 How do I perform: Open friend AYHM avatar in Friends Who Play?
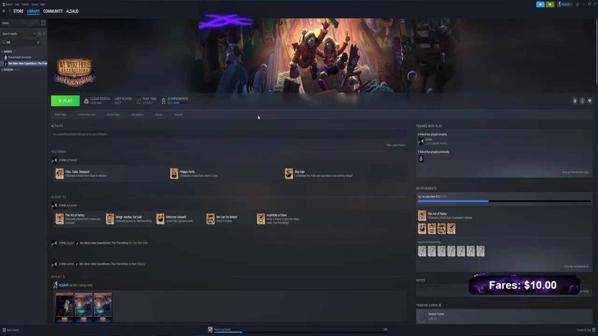click(x=421, y=141)
